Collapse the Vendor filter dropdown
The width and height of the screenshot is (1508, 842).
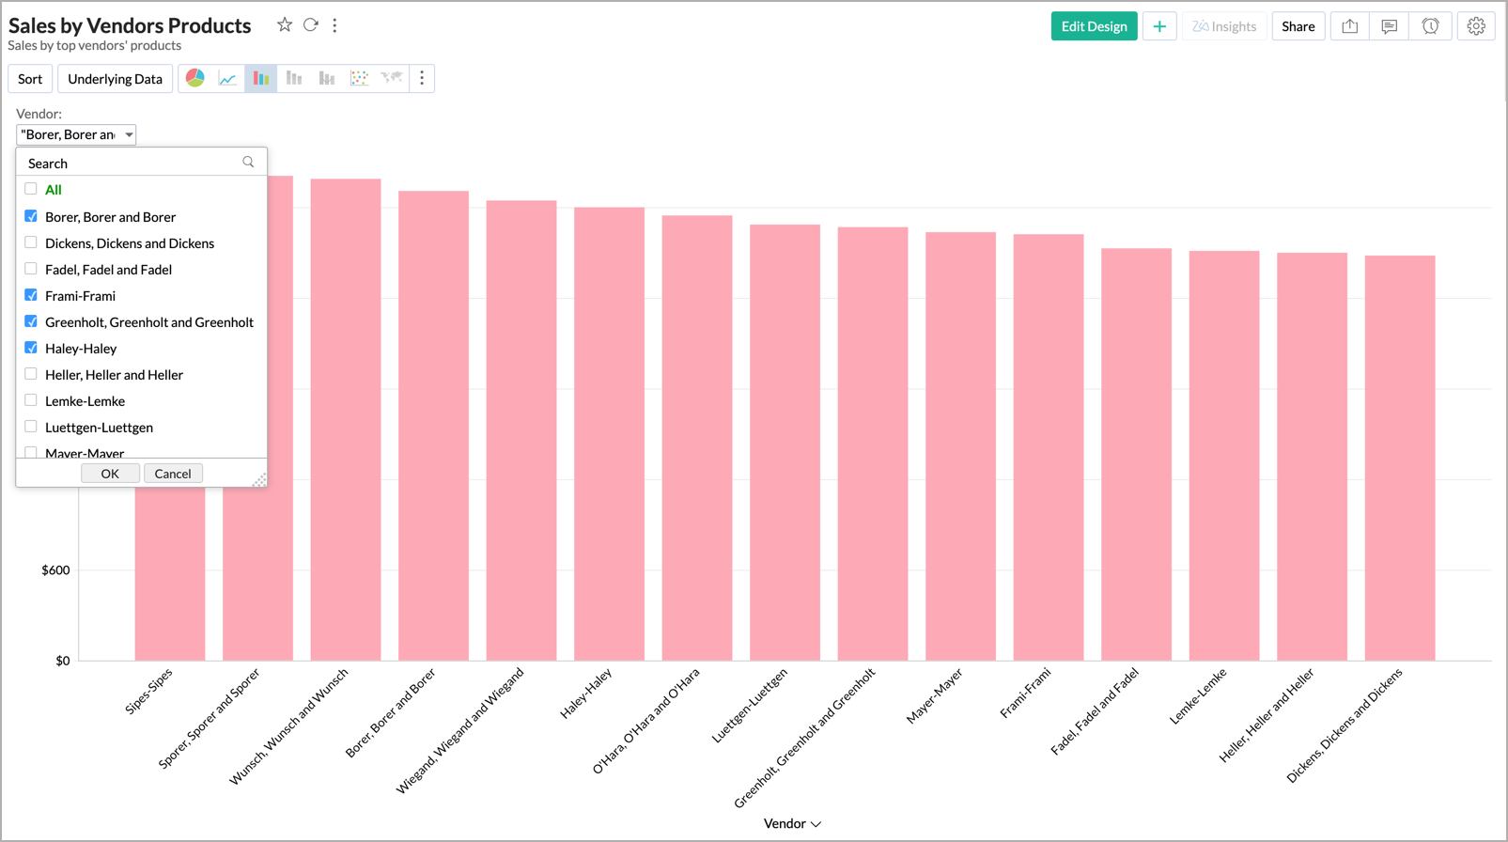tap(129, 134)
